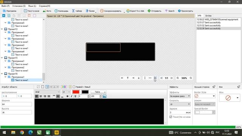Viewport: 242px width, 136px height.
Task: Align area to the left edge icon
Action: coord(122,78)
